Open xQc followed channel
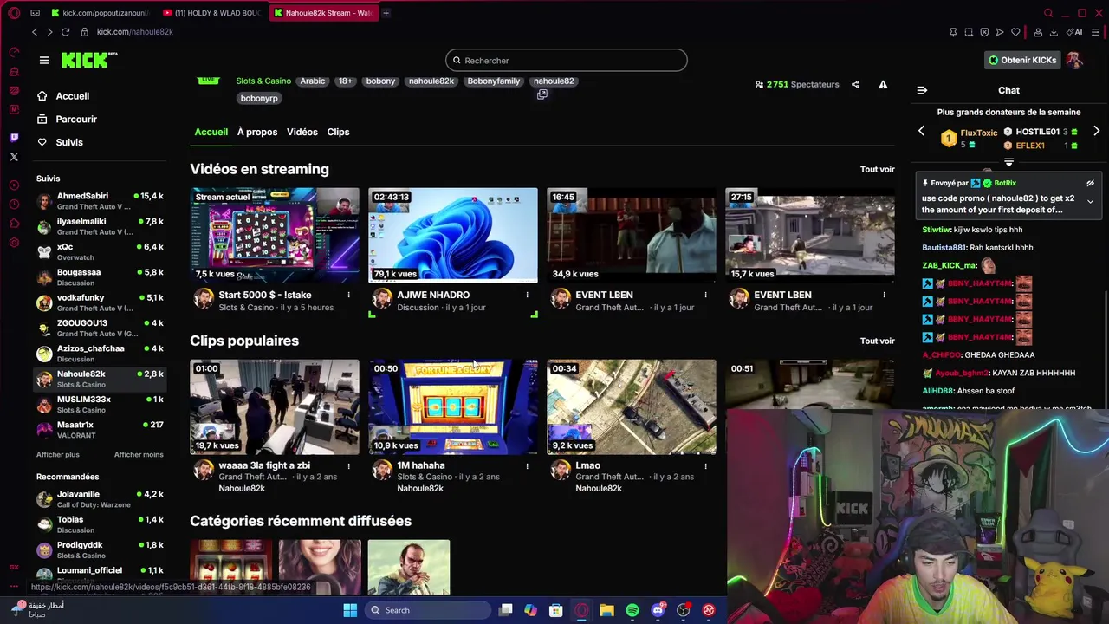This screenshot has height=624, width=1109. [x=100, y=251]
